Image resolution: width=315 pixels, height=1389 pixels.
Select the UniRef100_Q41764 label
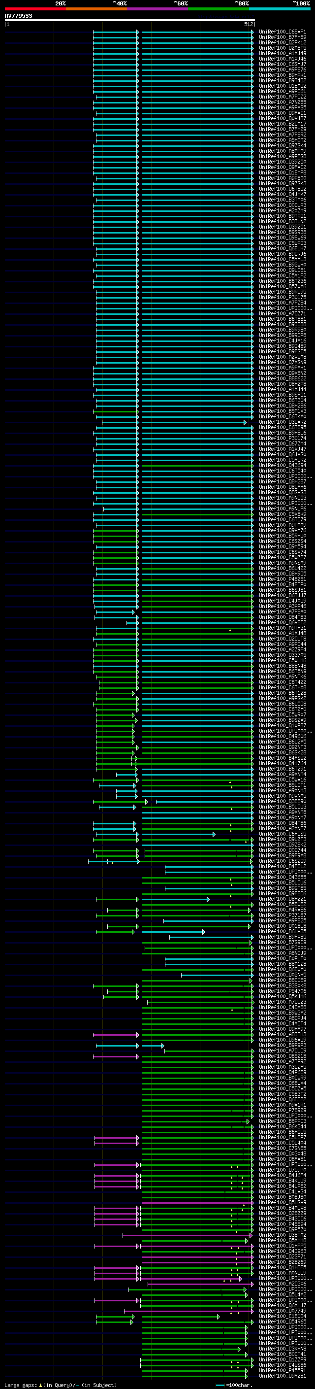click(283, 764)
